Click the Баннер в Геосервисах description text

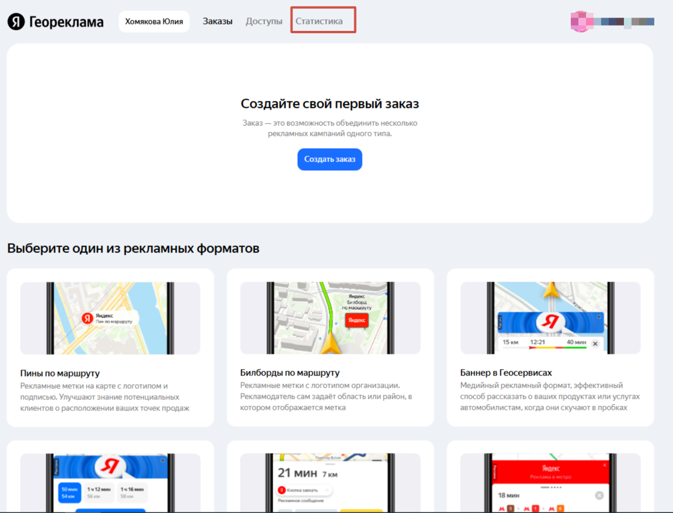pyautogui.click(x=550, y=396)
